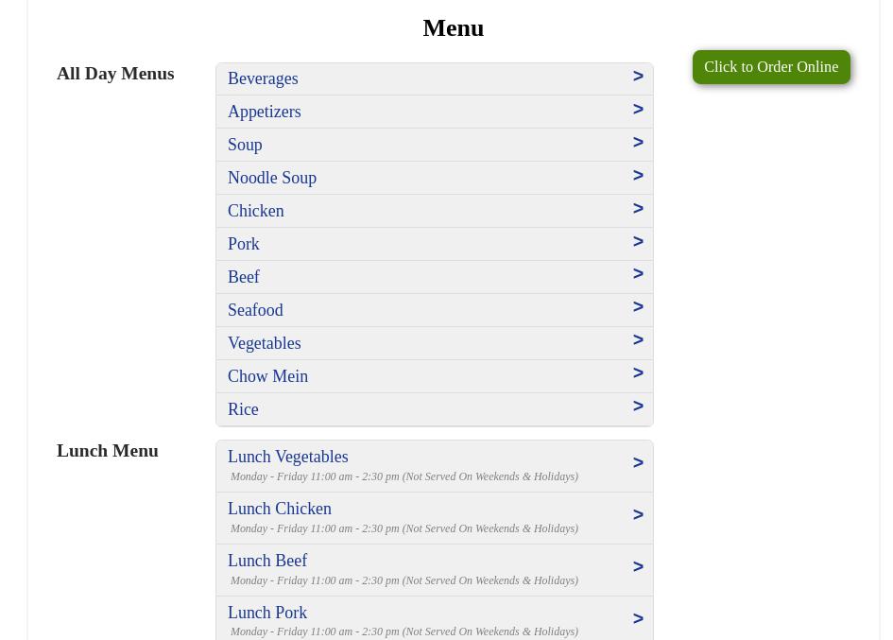This screenshot has height=640, width=893.
Task: Click the chevron on the Lunch Vegetables row
Action: pos(638,463)
